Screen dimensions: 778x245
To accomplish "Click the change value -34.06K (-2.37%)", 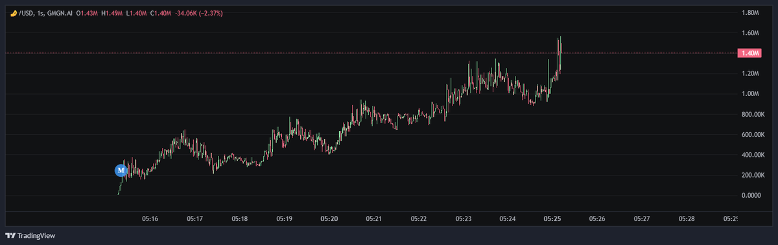I will click(x=198, y=13).
